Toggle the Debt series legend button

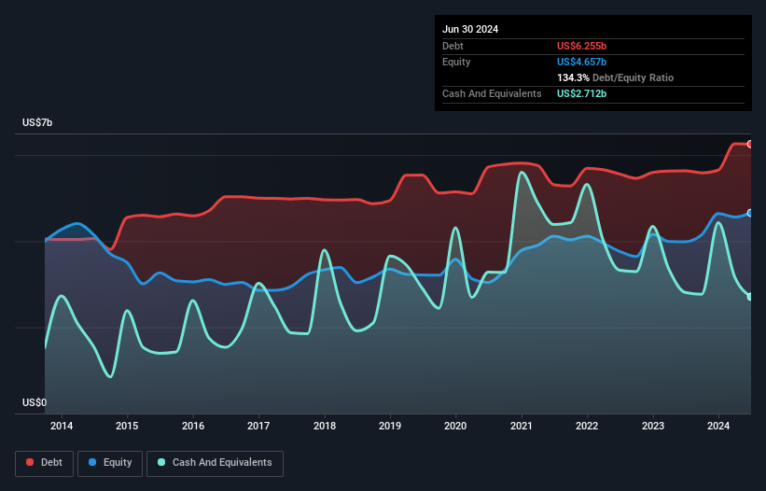tap(45, 463)
